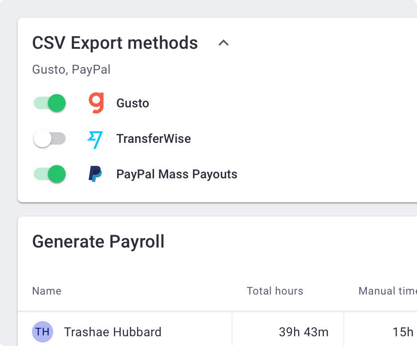The width and height of the screenshot is (417, 346).
Task: Collapse the CSV Export methods section
Action: coord(224,43)
